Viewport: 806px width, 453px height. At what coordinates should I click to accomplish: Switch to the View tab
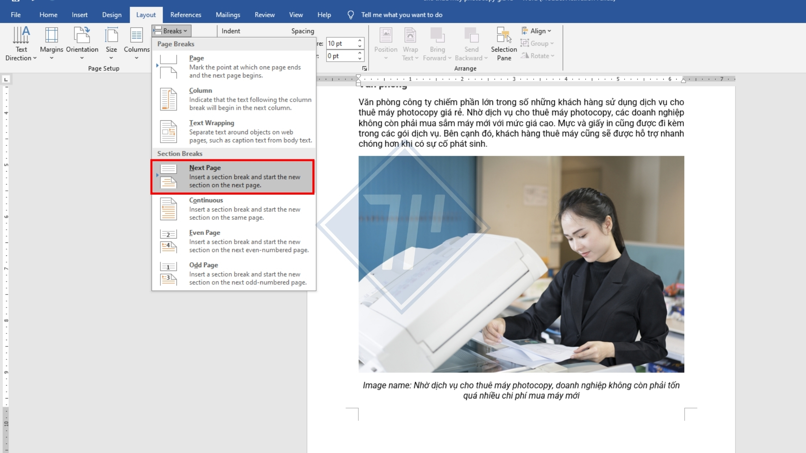pyautogui.click(x=296, y=15)
